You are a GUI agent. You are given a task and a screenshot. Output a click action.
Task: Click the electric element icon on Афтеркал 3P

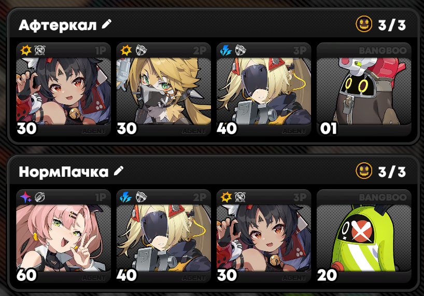(x=226, y=50)
